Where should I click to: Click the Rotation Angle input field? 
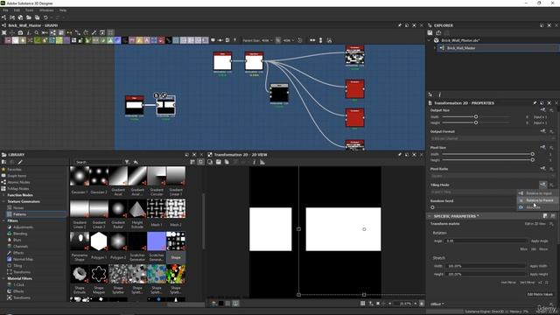pos(486,241)
